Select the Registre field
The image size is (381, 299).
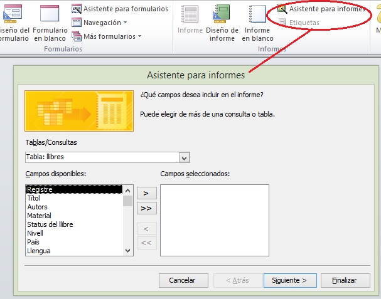tap(74, 189)
